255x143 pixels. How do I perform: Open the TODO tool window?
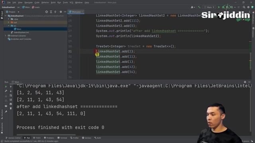[x=37, y=138]
